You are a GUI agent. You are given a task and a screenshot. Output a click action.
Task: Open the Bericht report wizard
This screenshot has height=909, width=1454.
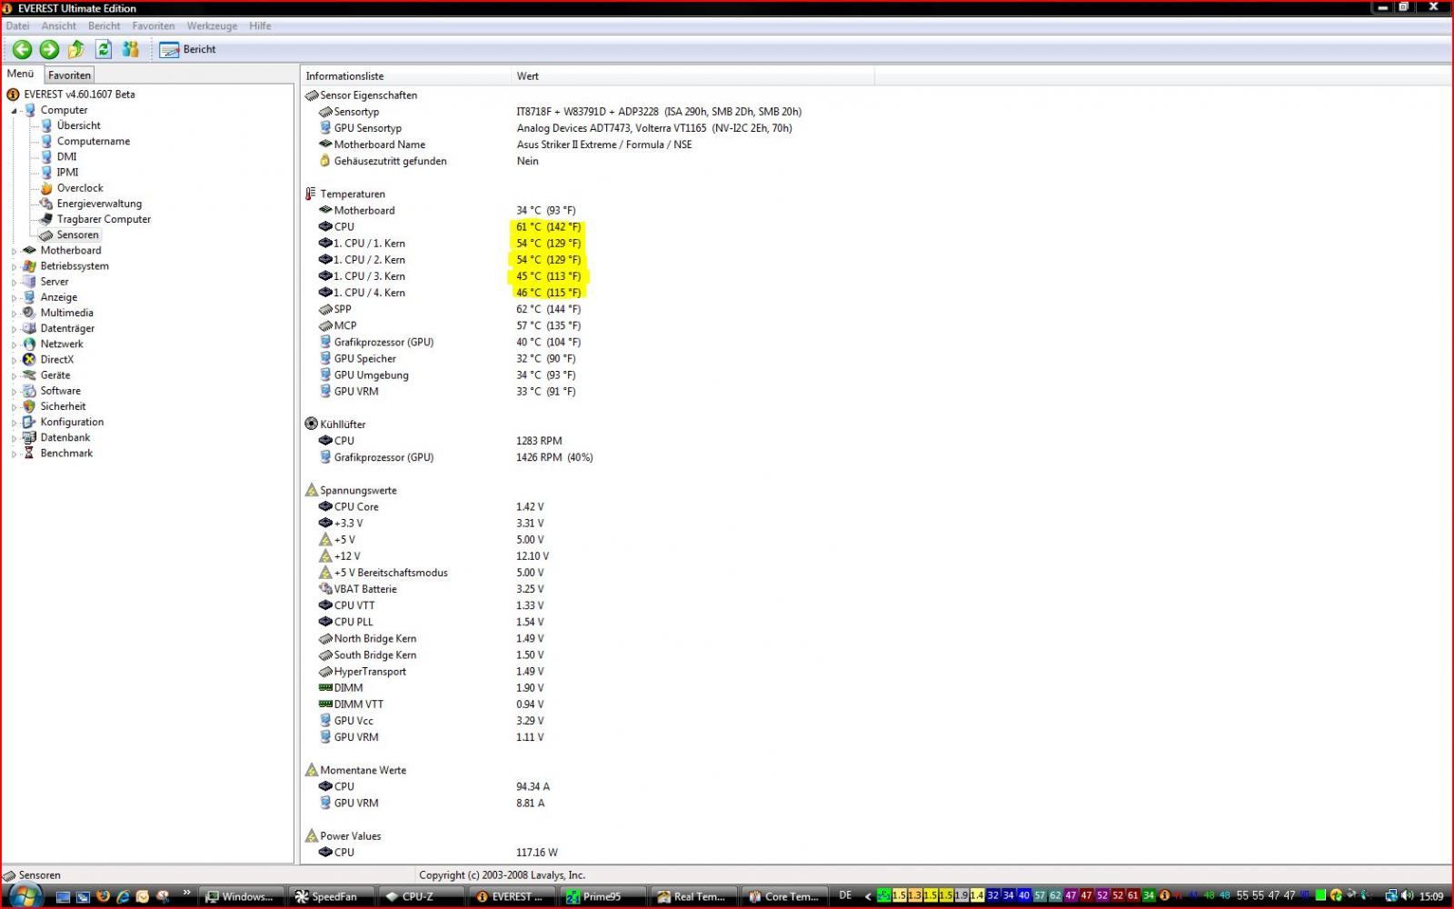(188, 49)
